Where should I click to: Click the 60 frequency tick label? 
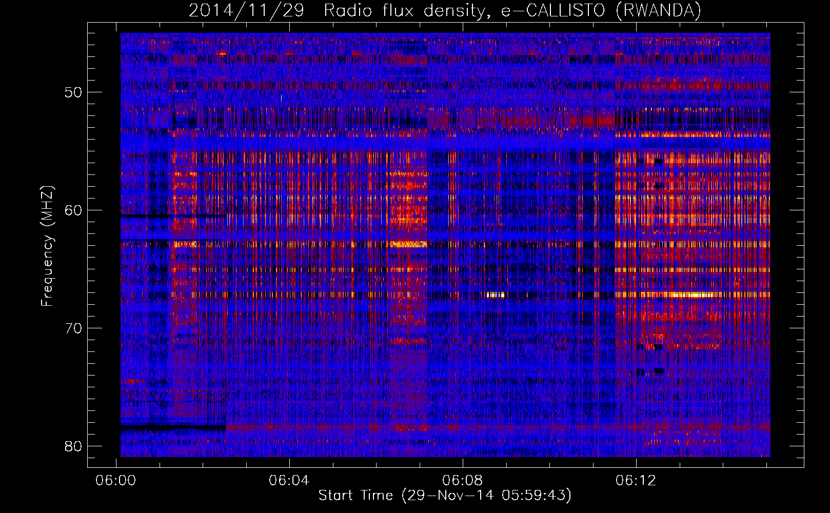click(x=73, y=210)
